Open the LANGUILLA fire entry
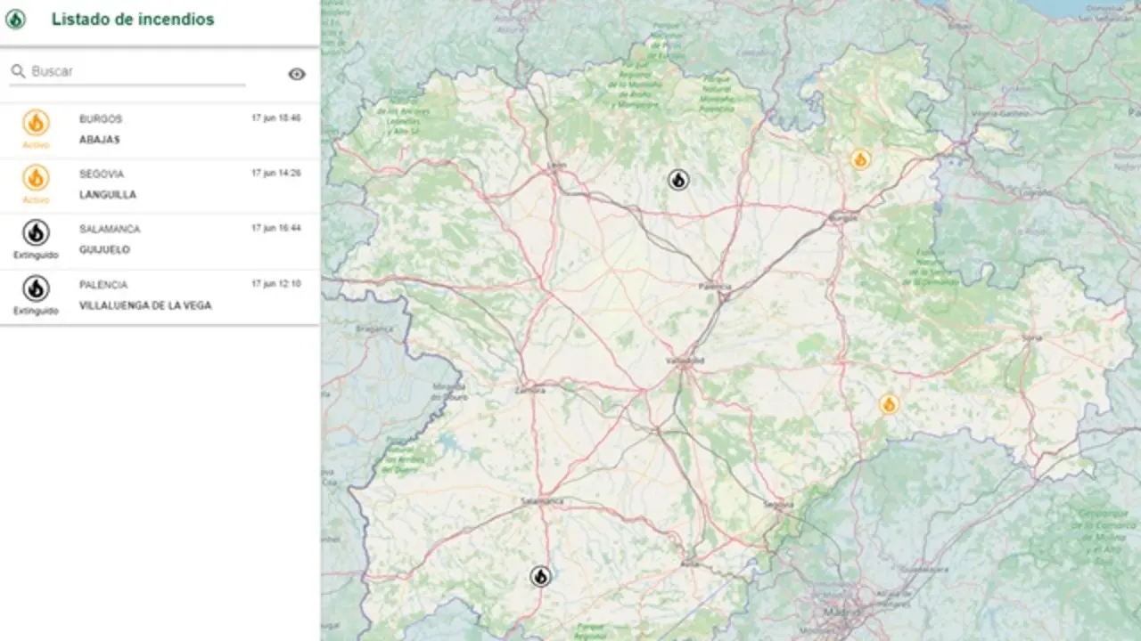 coord(107,195)
